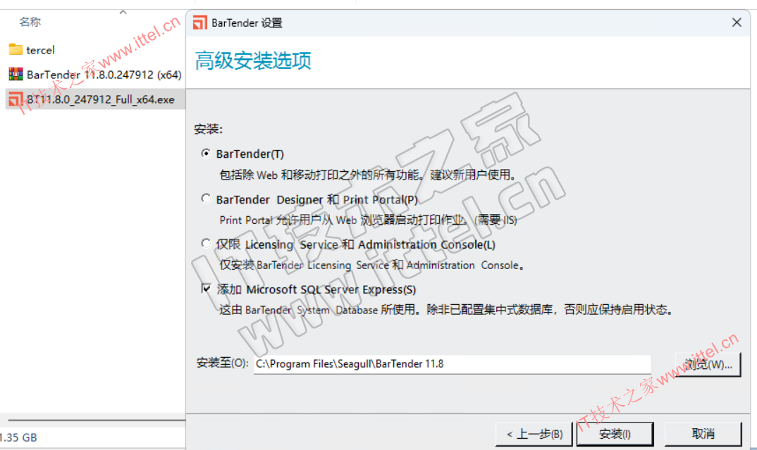Click the BarTender logo in the dialog title bar
This screenshot has height=450, width=757.
click(200, 23)
